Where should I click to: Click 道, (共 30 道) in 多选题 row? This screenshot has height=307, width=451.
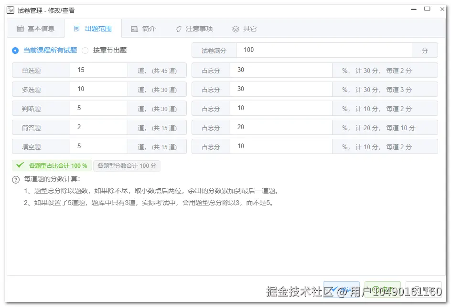[157, 90]
